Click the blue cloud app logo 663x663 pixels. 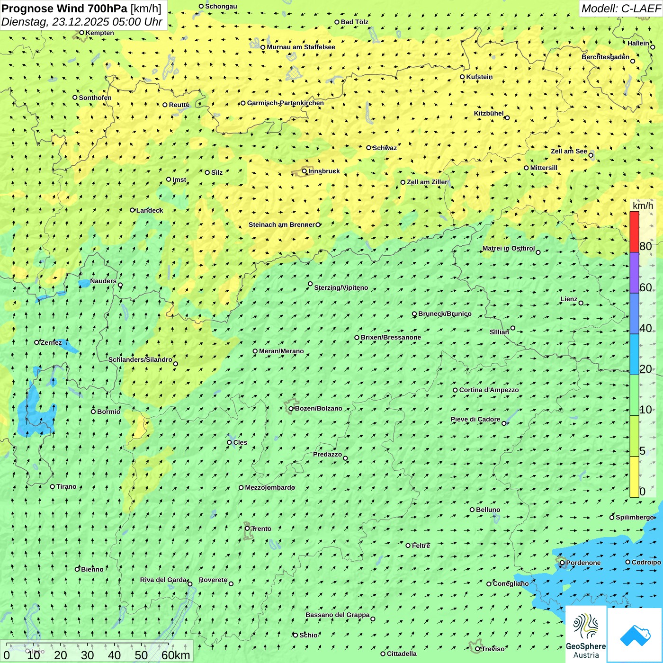[x=635, y=635]
